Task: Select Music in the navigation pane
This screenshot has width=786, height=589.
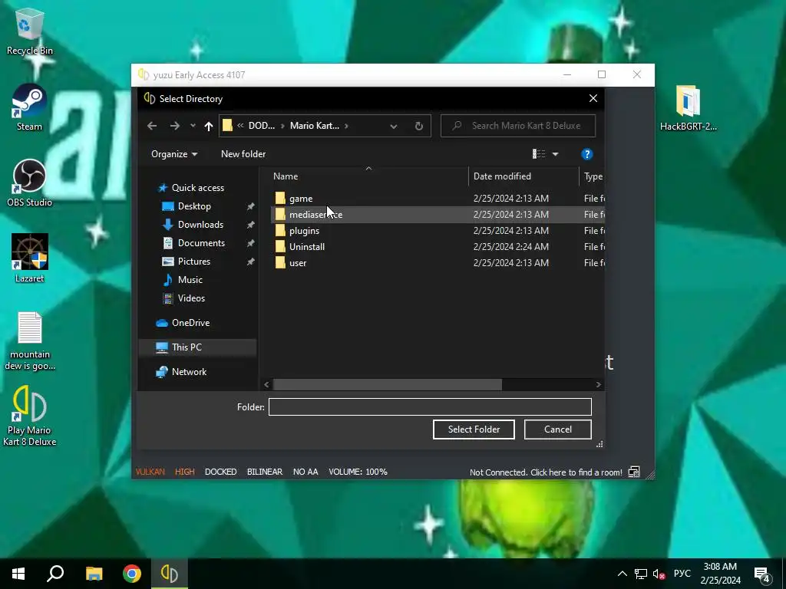Action: 190,280
